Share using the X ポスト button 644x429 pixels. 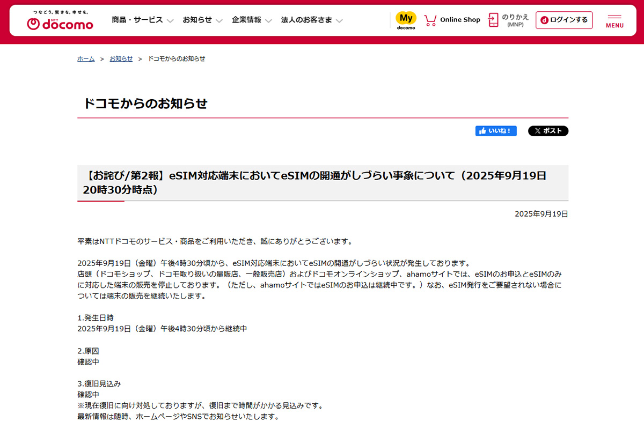point(548,131)
